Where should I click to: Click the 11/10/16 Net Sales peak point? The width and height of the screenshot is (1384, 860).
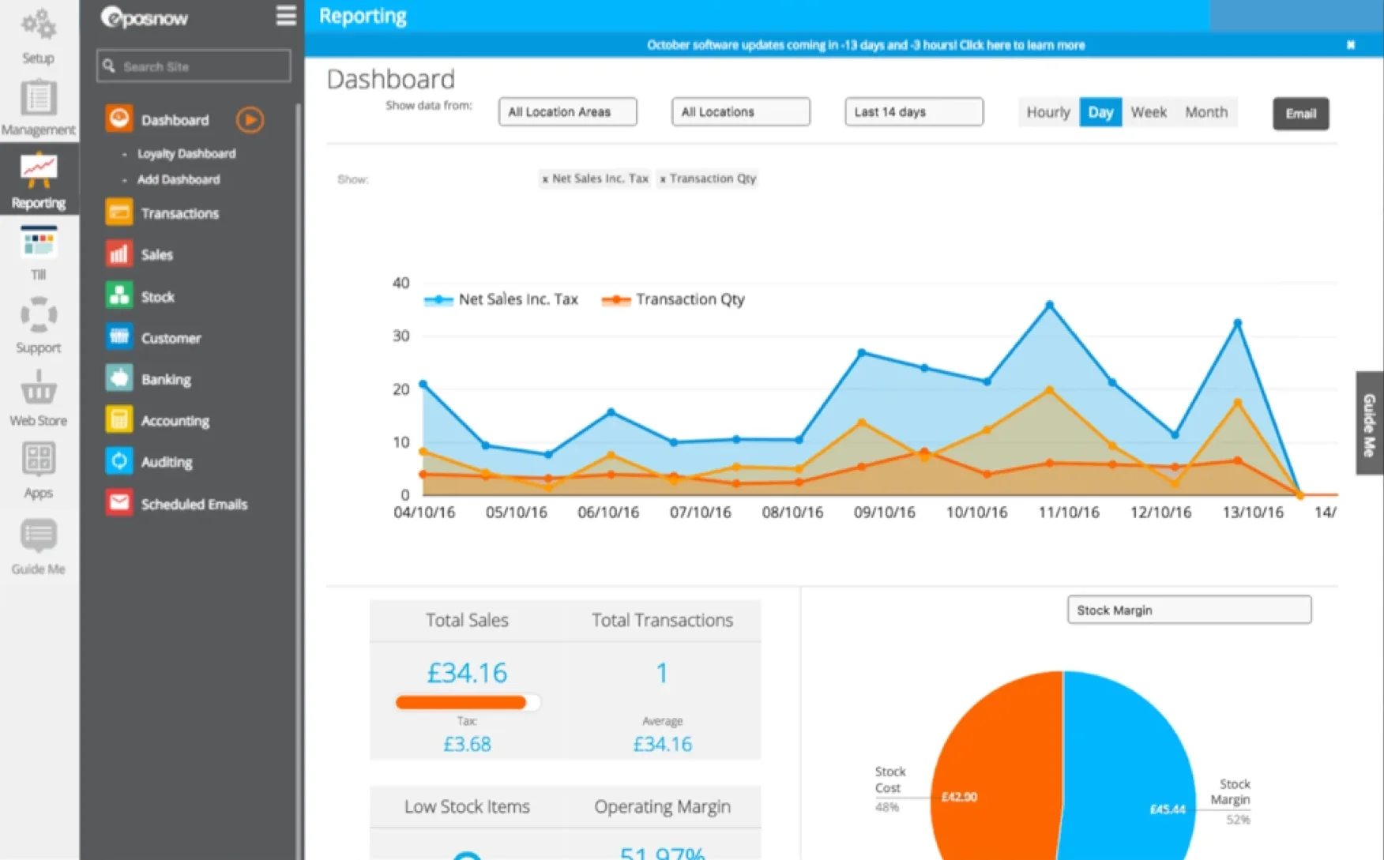point(1049,305)
